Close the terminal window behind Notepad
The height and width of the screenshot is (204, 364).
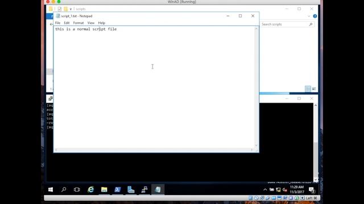coord(312,99)
